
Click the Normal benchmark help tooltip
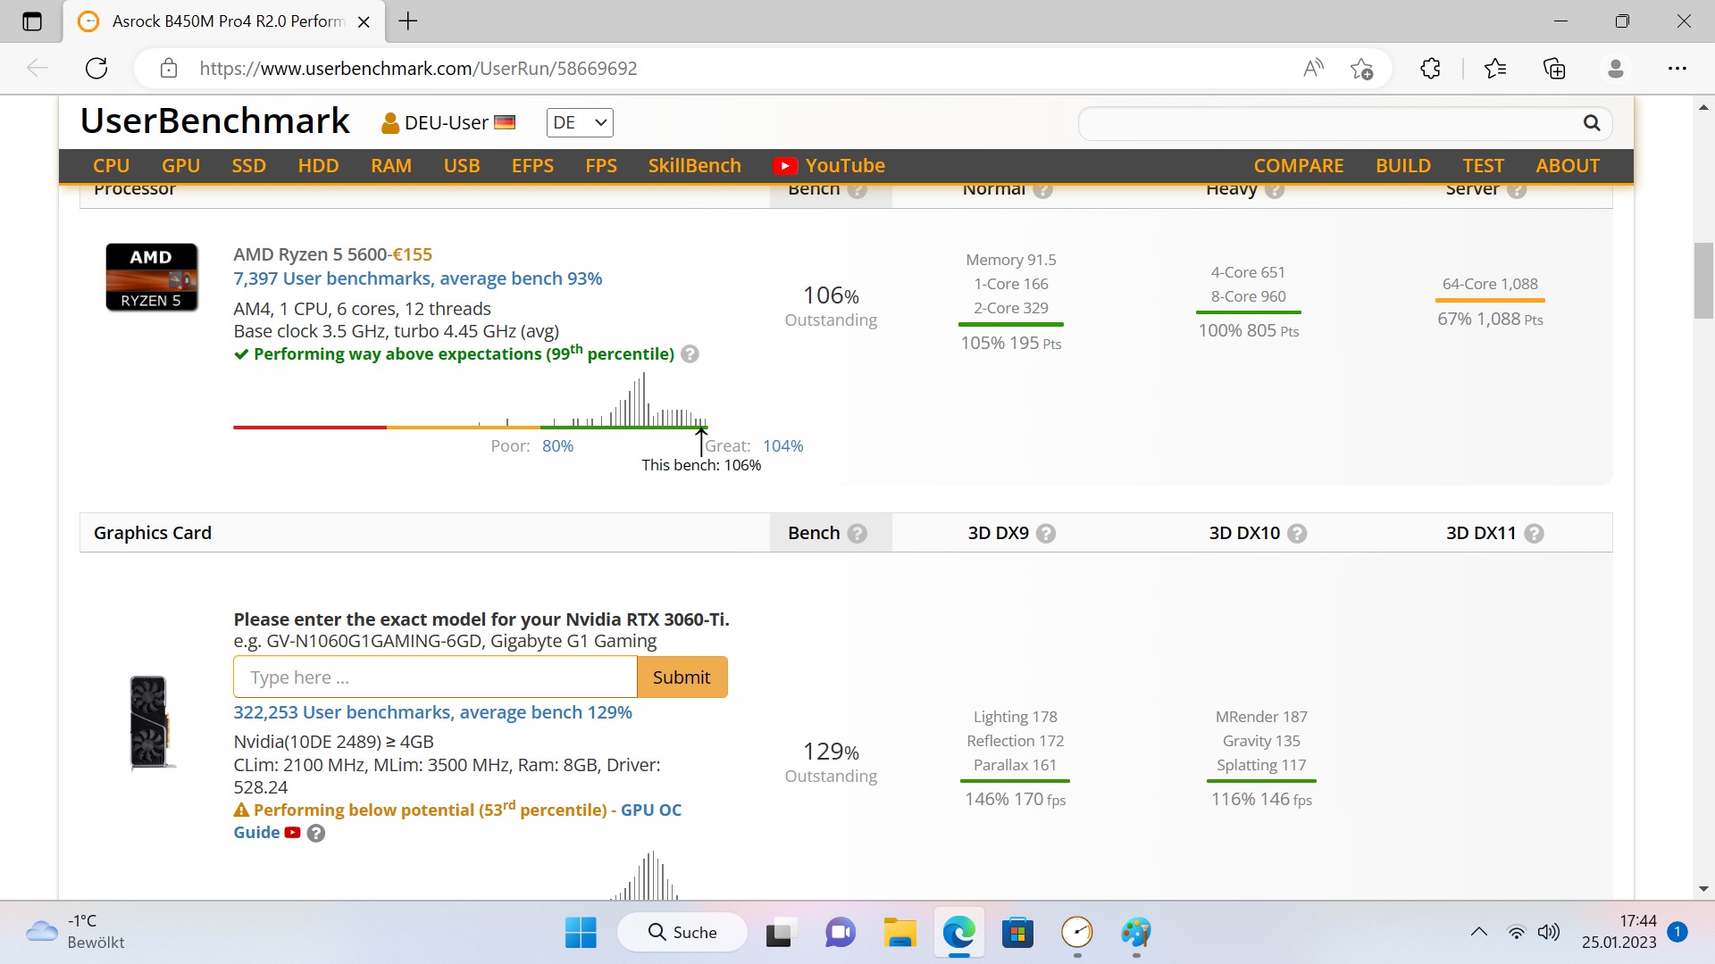(1042, 188)
